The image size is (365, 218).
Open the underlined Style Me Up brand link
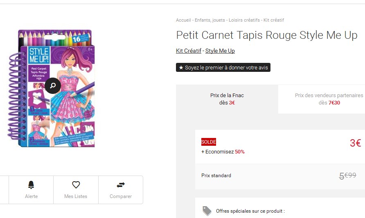(220, 51)
